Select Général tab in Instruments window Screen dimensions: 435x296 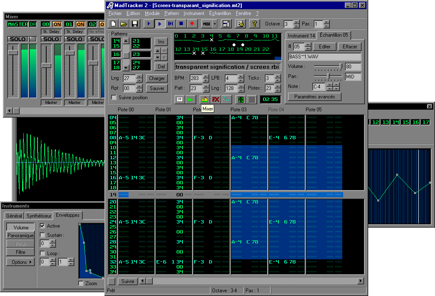pos(14,216)
